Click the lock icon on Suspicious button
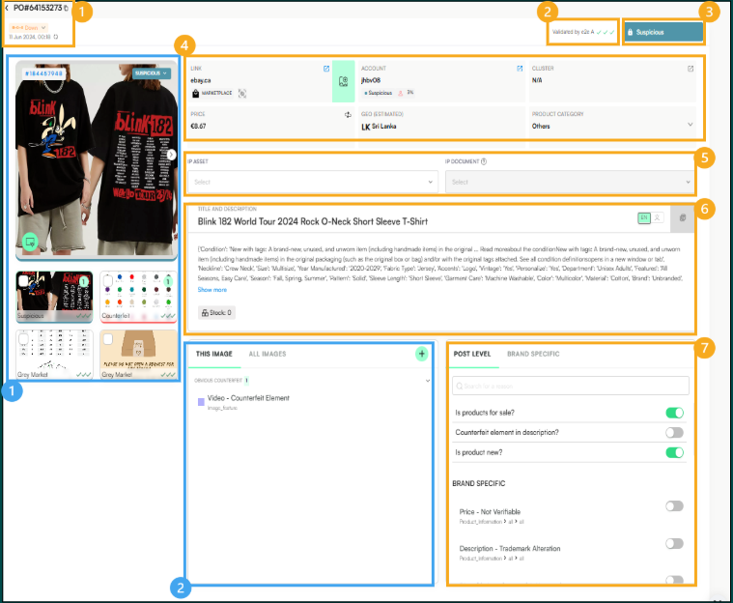The width and height of the screenshot is (733, 603). click(631, 32)
